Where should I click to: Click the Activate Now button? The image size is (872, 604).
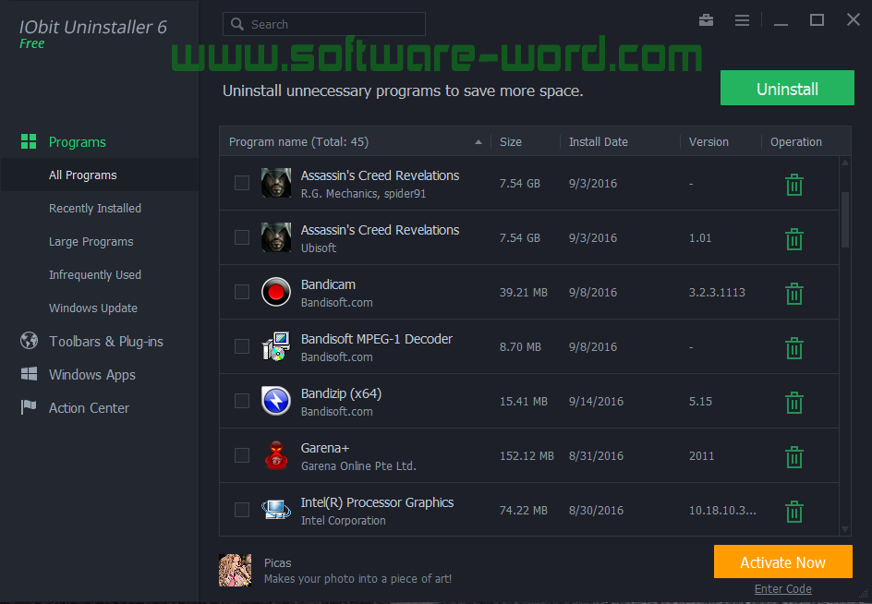(x=783, y=562)
